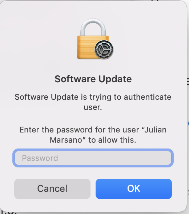189x214 pixels.
Task: Dismiss the dialog using Cancel
Action: (x=52, y=189)
